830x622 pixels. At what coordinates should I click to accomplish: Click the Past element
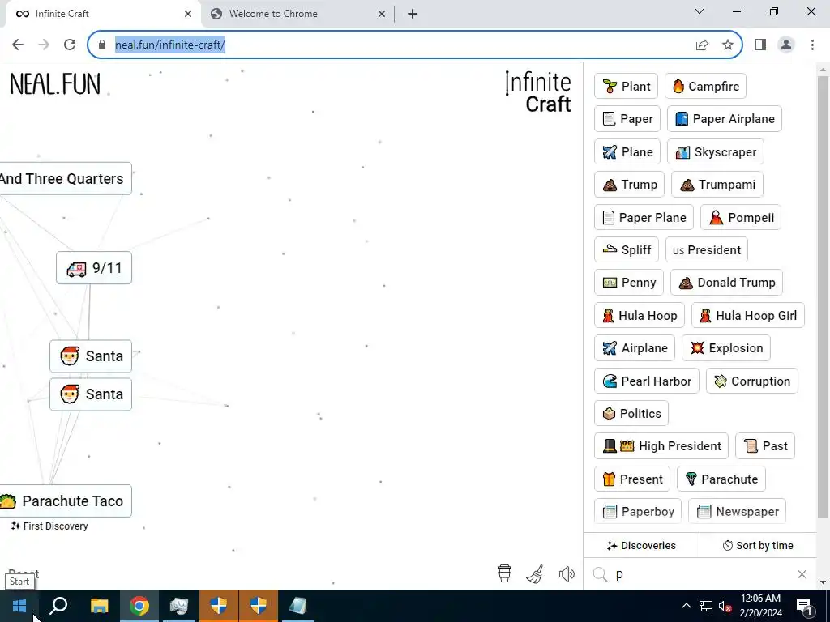tap(765, 446)
